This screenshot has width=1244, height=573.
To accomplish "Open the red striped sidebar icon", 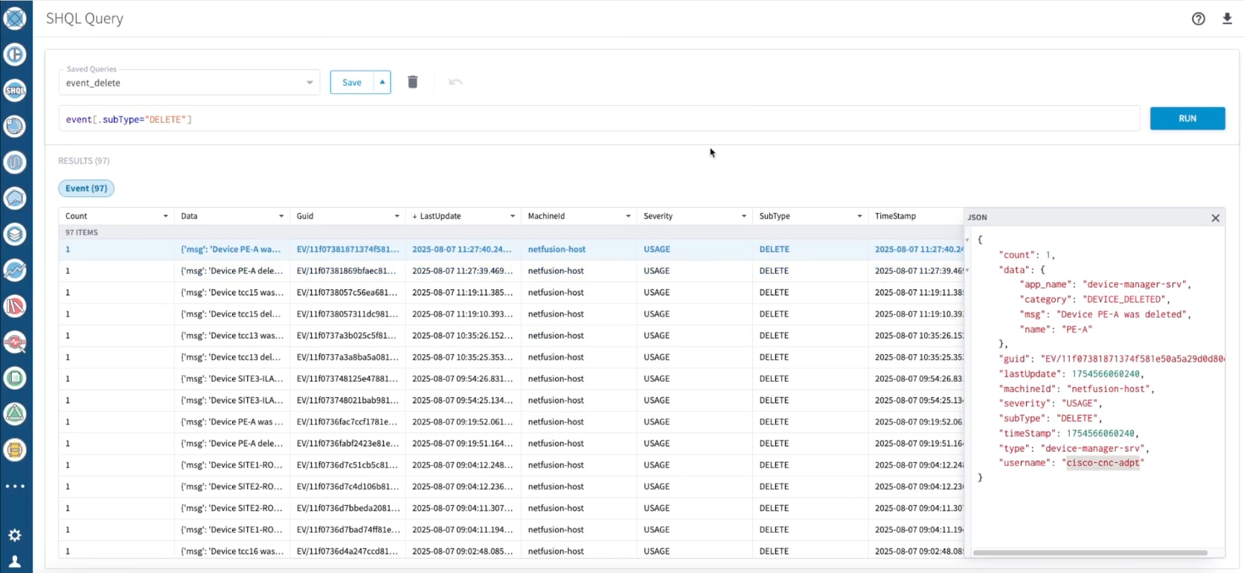I will point(15,306).
